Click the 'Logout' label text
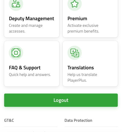The image size is (122, 132). [61, 100]
